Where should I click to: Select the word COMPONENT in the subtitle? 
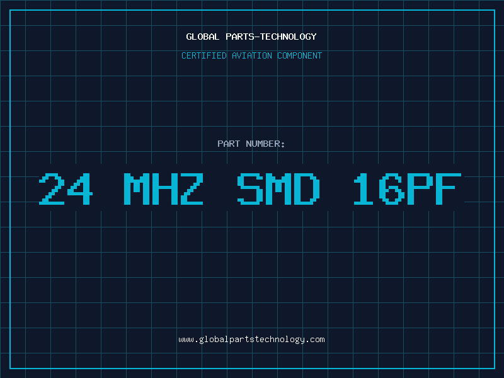[x=300, y=55]
